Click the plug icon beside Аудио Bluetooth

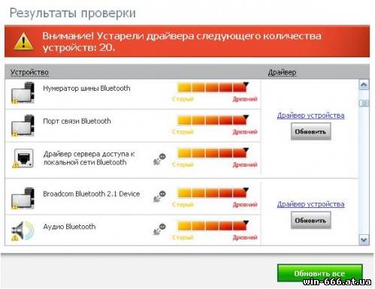[159, 229]
